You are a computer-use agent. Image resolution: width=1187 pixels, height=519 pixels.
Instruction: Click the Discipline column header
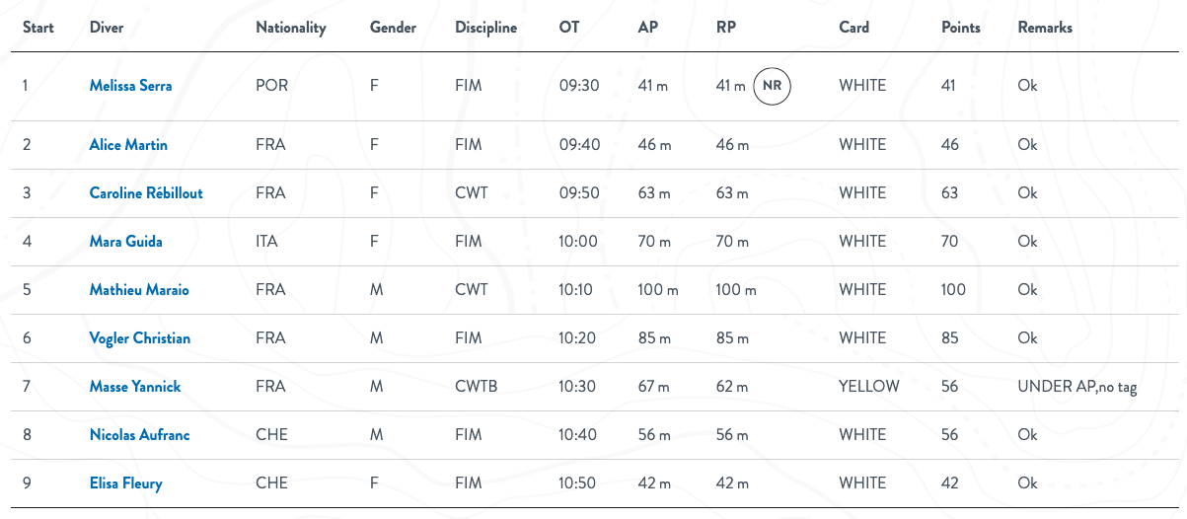coord(486,28)
